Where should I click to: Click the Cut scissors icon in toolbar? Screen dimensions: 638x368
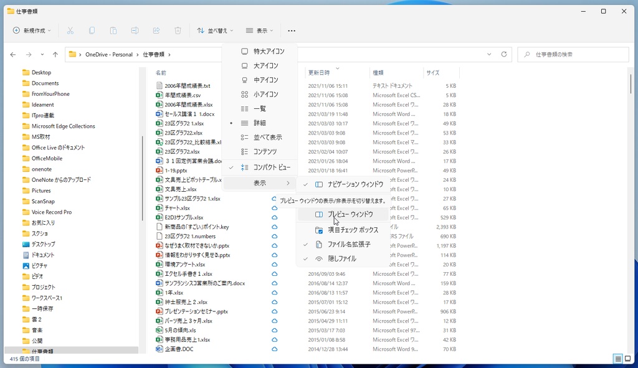click(x=70, y=31)
